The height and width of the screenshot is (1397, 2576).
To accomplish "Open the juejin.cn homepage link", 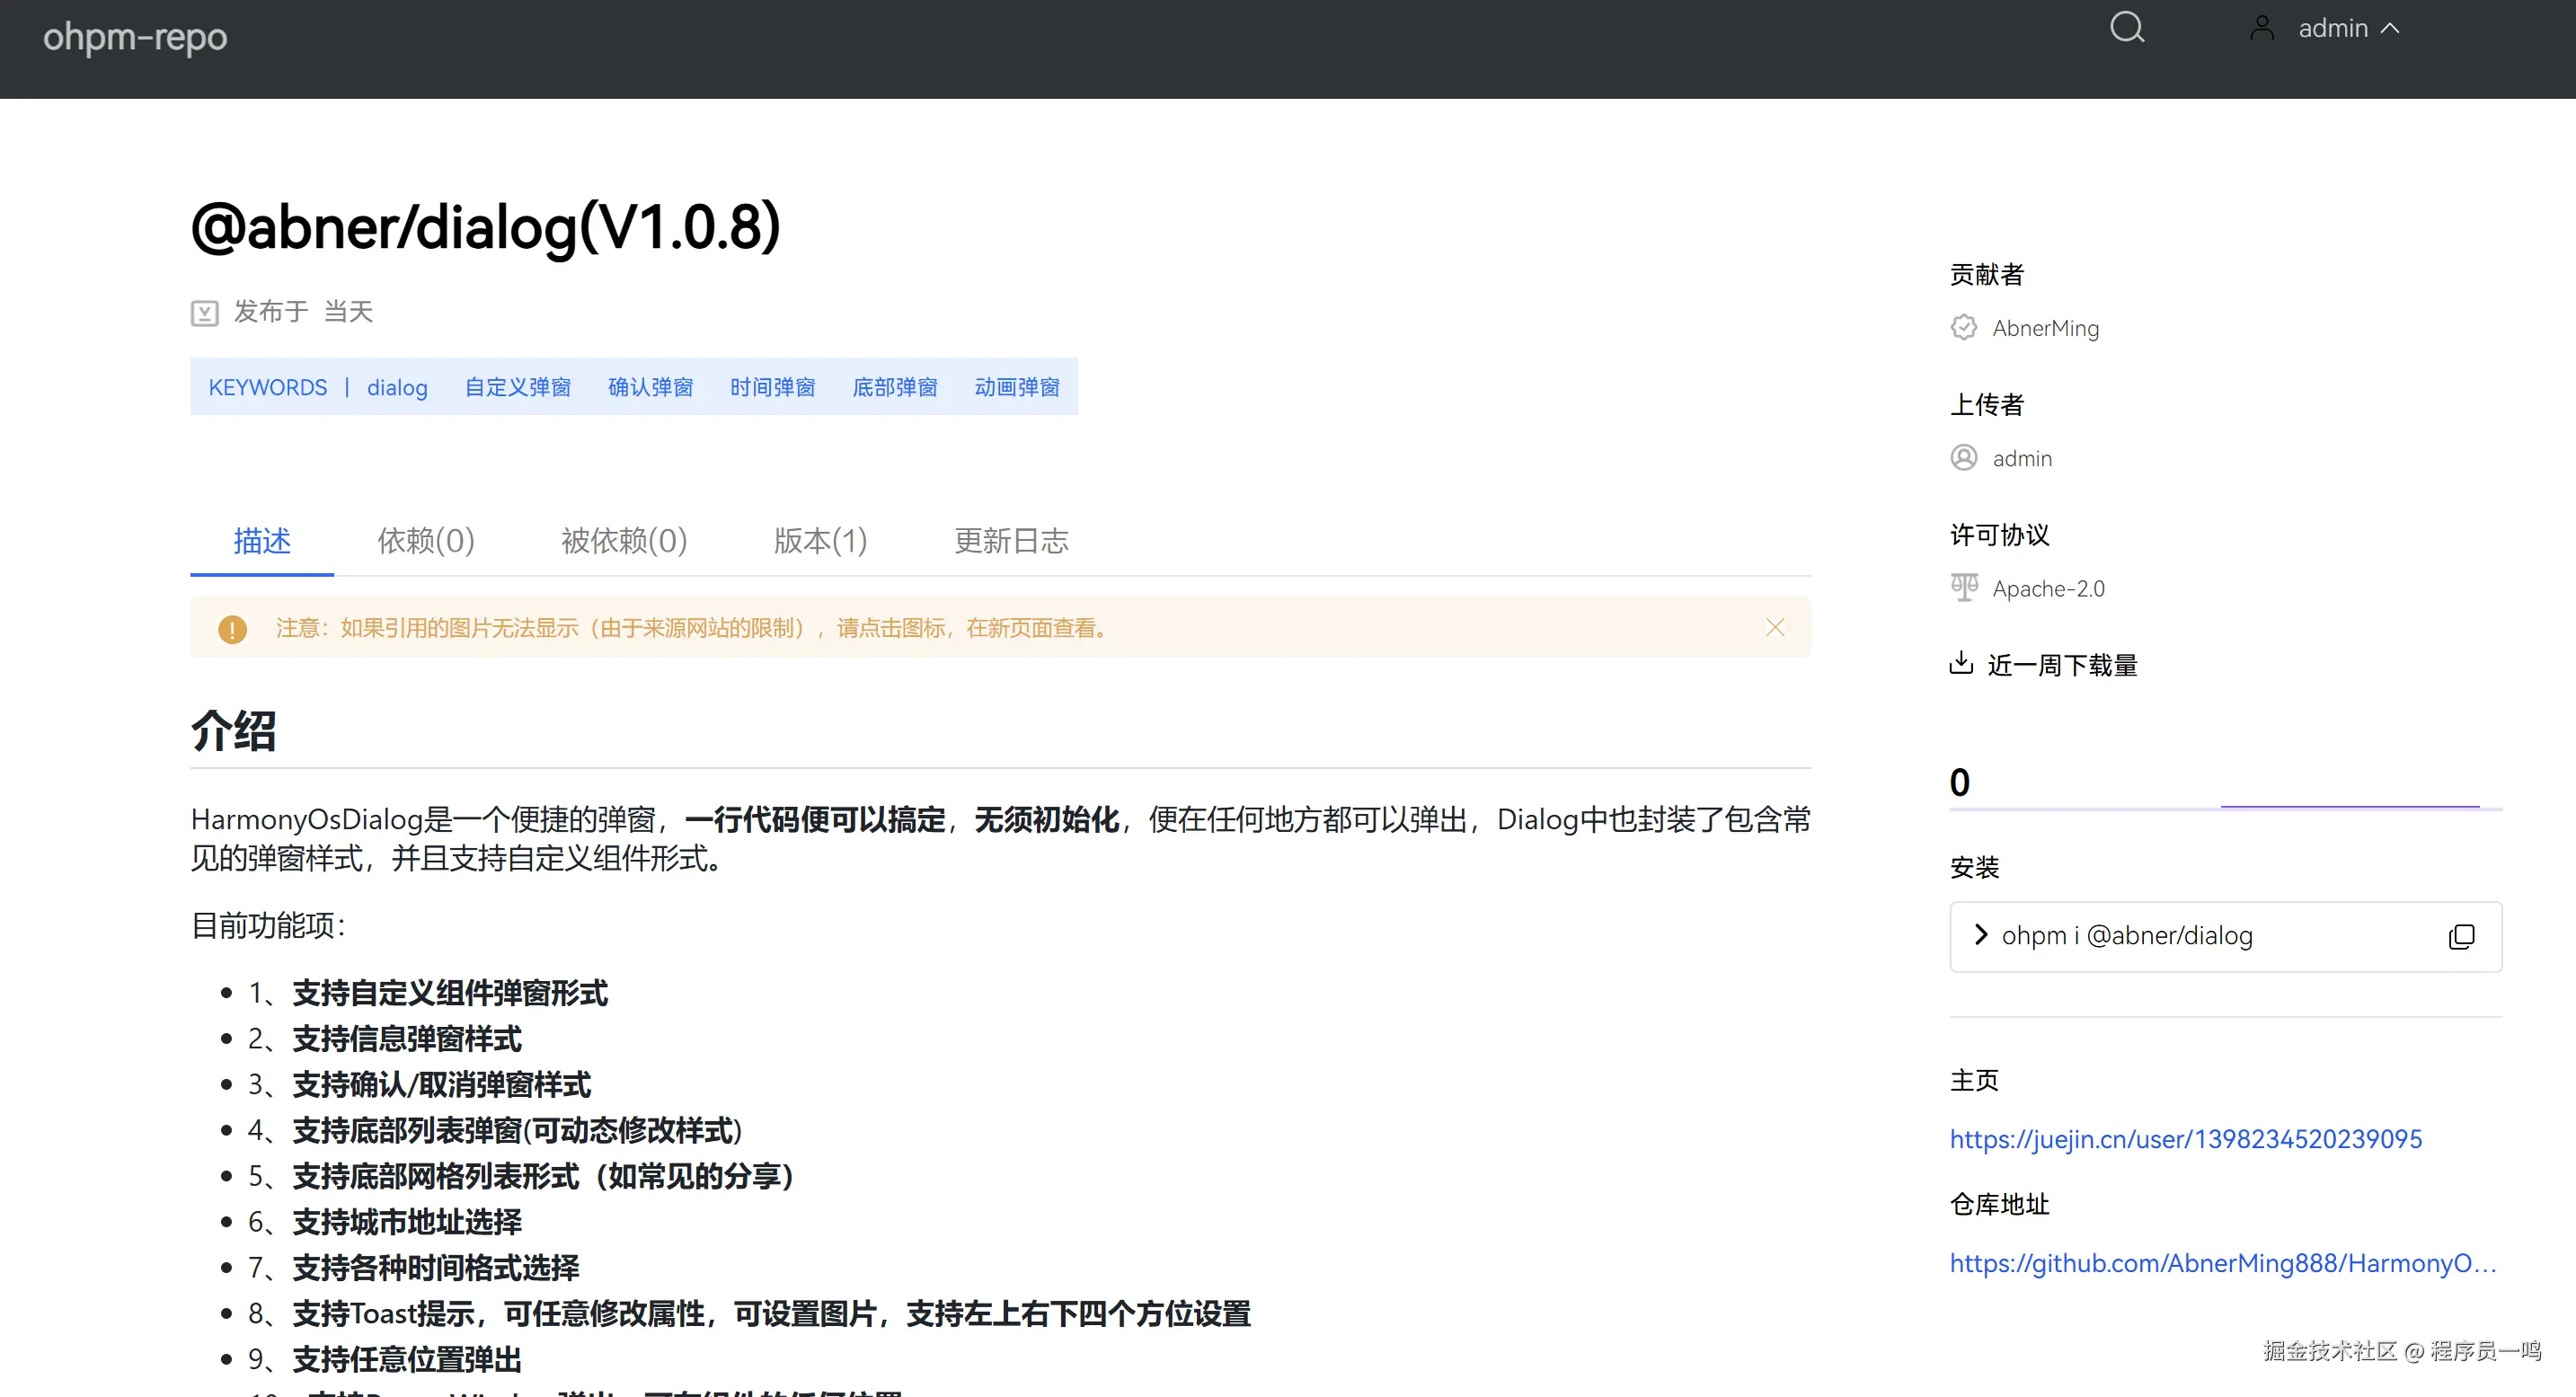I will coord(2185,1139).
